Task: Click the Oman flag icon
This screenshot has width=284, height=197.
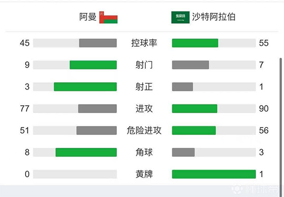Action: 108,18
